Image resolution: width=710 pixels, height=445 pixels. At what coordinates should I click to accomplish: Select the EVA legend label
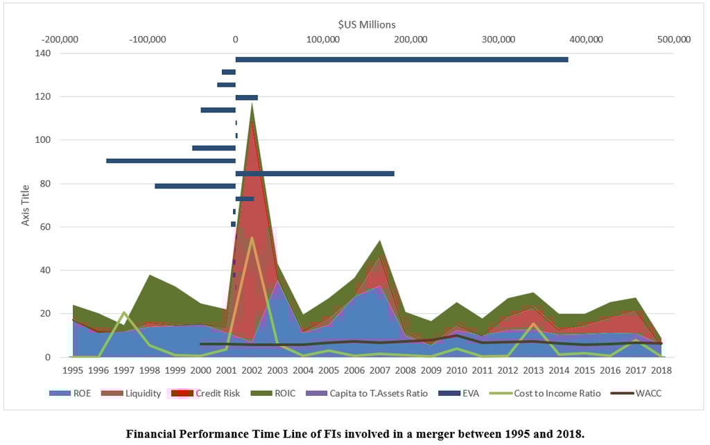point(471,393)
